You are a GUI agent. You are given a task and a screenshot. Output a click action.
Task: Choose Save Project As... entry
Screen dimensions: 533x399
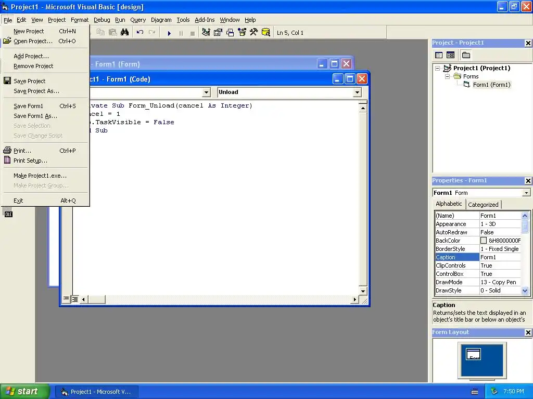(45, 91)
